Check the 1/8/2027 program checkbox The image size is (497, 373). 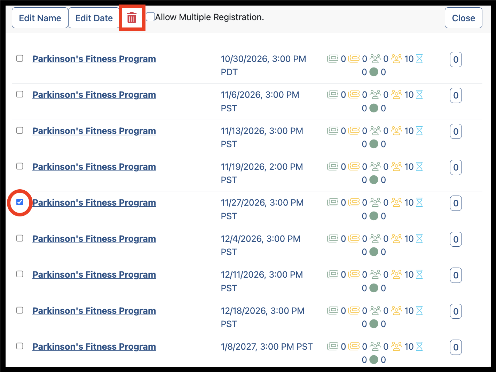point(20,346)
